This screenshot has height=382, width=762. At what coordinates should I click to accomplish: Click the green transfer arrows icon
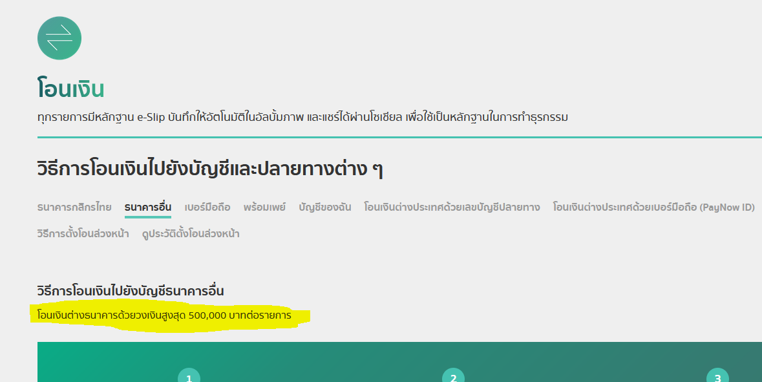coord(59,38)
